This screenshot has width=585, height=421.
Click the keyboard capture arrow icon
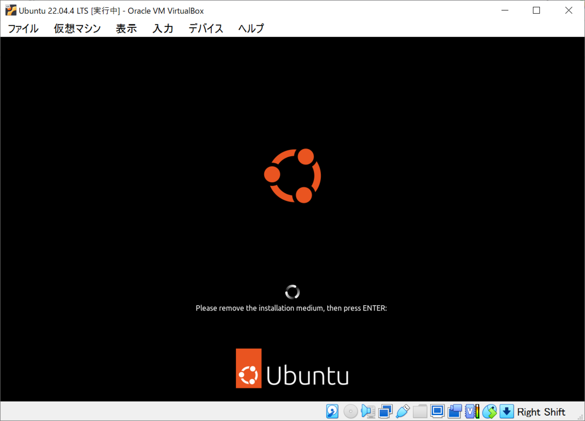tap(507, 412)
